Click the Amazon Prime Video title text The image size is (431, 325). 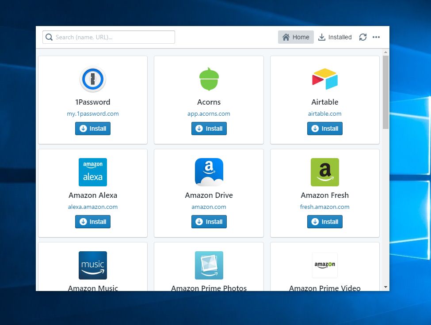(x=324, y=288)
